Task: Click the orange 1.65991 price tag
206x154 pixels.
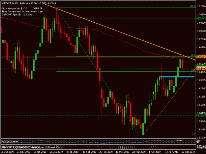Action: click(x=201, y=57)
